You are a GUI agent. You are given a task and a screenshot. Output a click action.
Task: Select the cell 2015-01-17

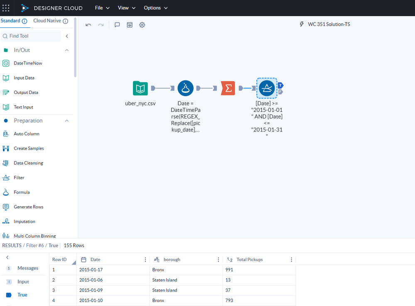(113, 270)
